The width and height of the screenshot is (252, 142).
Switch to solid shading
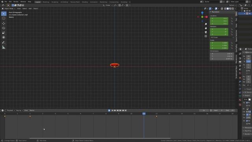(228, 9)
